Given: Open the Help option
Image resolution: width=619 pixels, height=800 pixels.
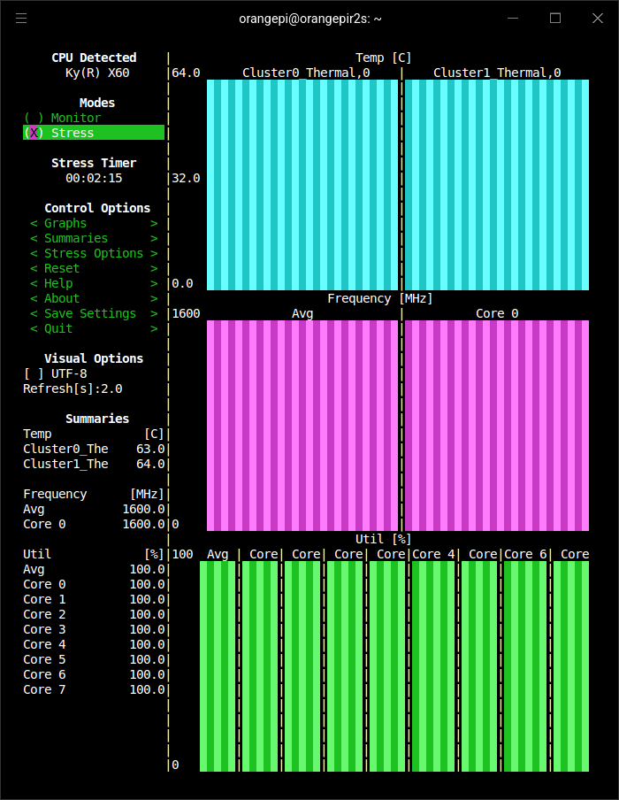Looking at the screenshot, I should pyautogui.click(x=94, y=284).
